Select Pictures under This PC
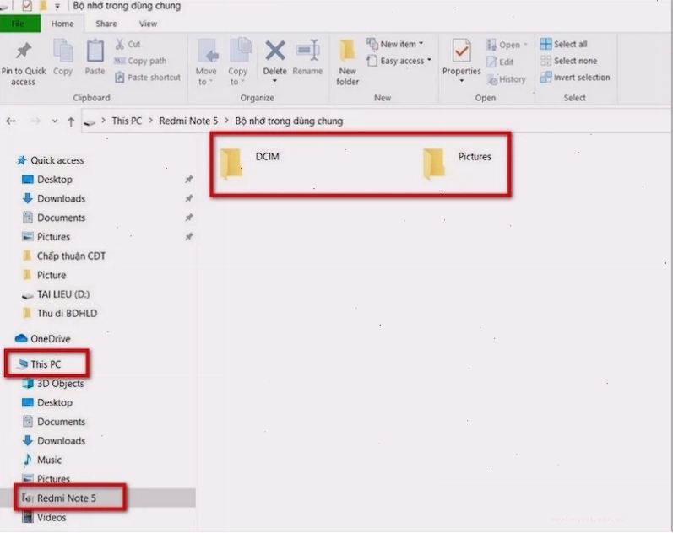This screenshot has width=673, height=533. pos(46,479)
